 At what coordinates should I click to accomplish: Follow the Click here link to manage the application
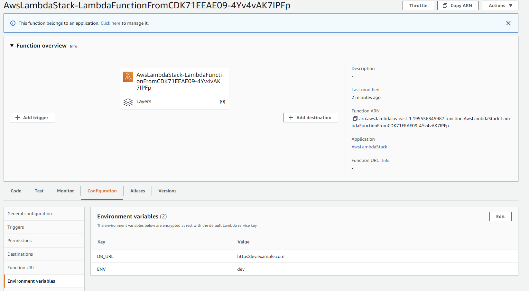tap(110, 23)
